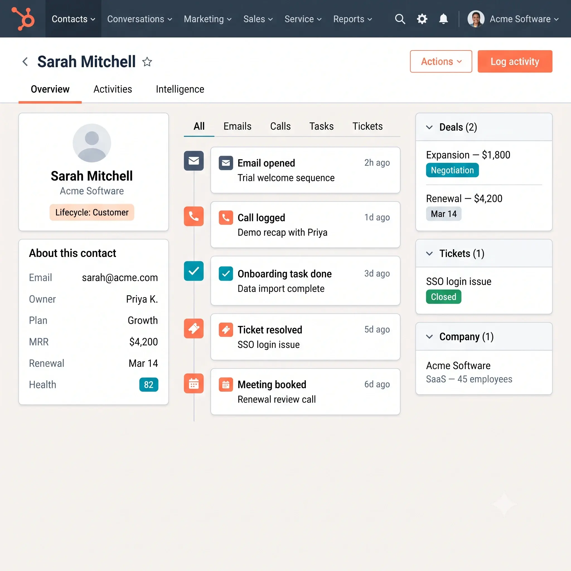
Task: Open Acme Software company record in sidebar
Action: point(458,366)
